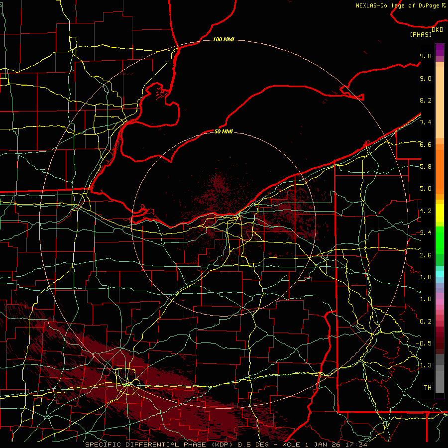
Task: Click the 9.0 scale value
Action: [x=426, y=78]
